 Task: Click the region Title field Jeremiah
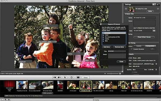[x=117, y=51]
